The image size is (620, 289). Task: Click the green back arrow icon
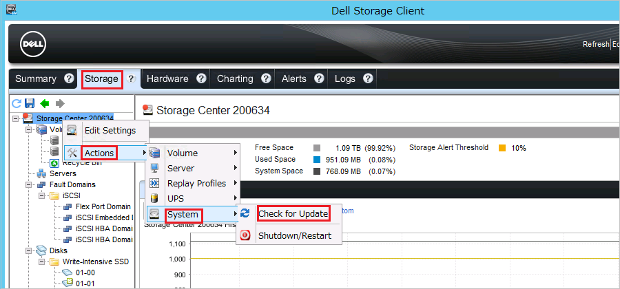pyautogui.click(x=45, y=103)
